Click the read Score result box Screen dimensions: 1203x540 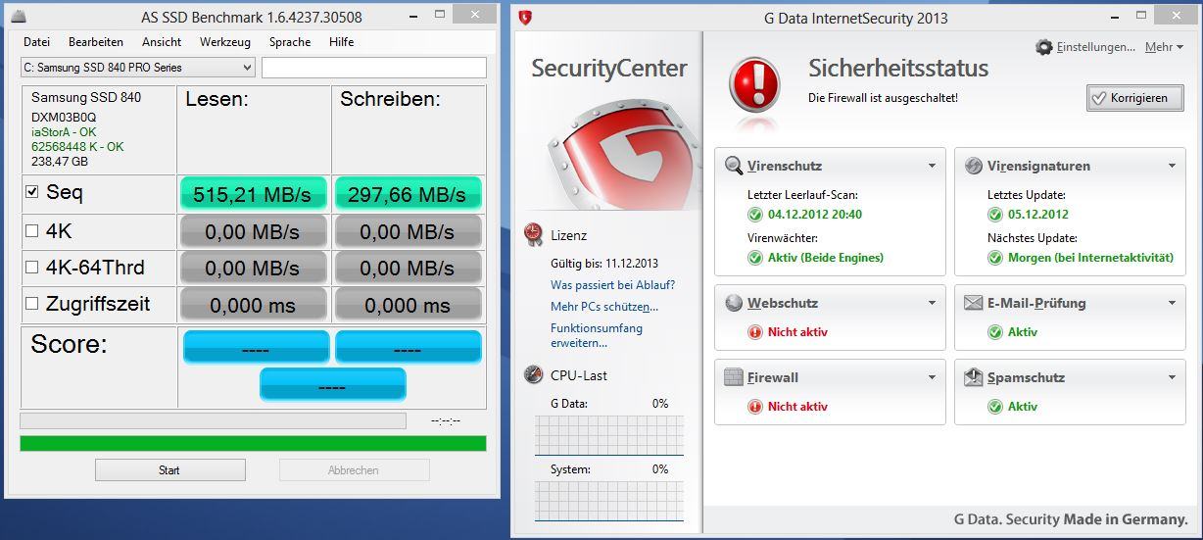(x=256, y=347)
